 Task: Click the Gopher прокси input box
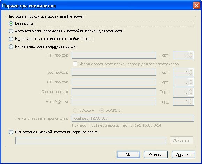pyautogui.click(x=114, y=92)
